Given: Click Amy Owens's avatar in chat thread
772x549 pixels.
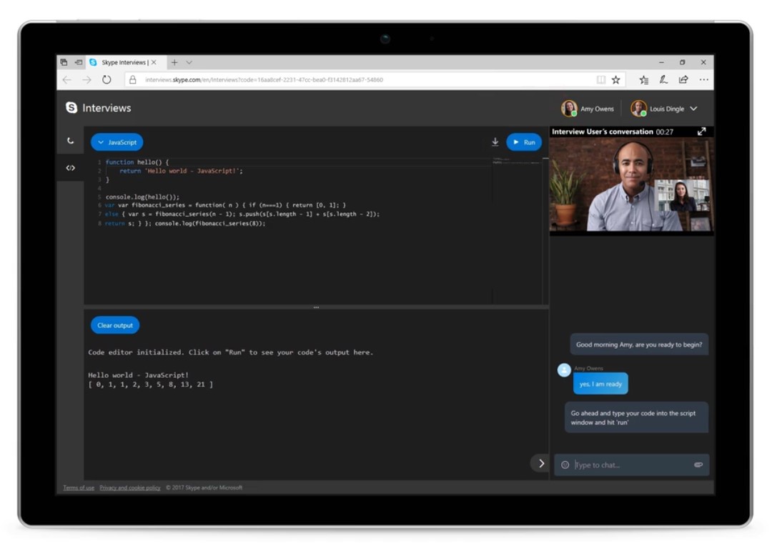Looking at the screenshot, I should coord(564,370).
